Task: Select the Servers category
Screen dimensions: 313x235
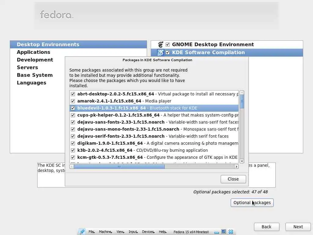Action: pyautogui.click(x=27, y=67)
